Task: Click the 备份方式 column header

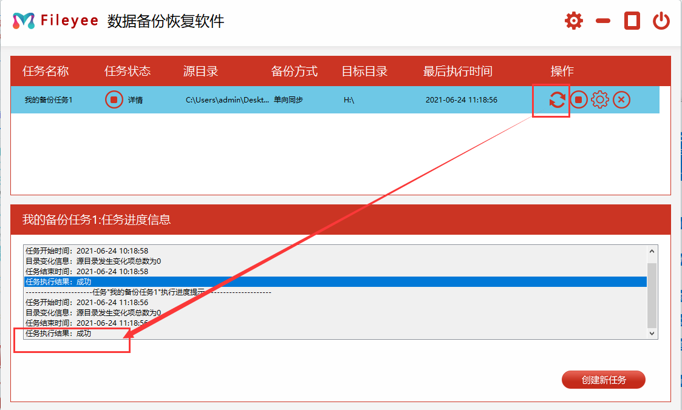Action: 294,72
